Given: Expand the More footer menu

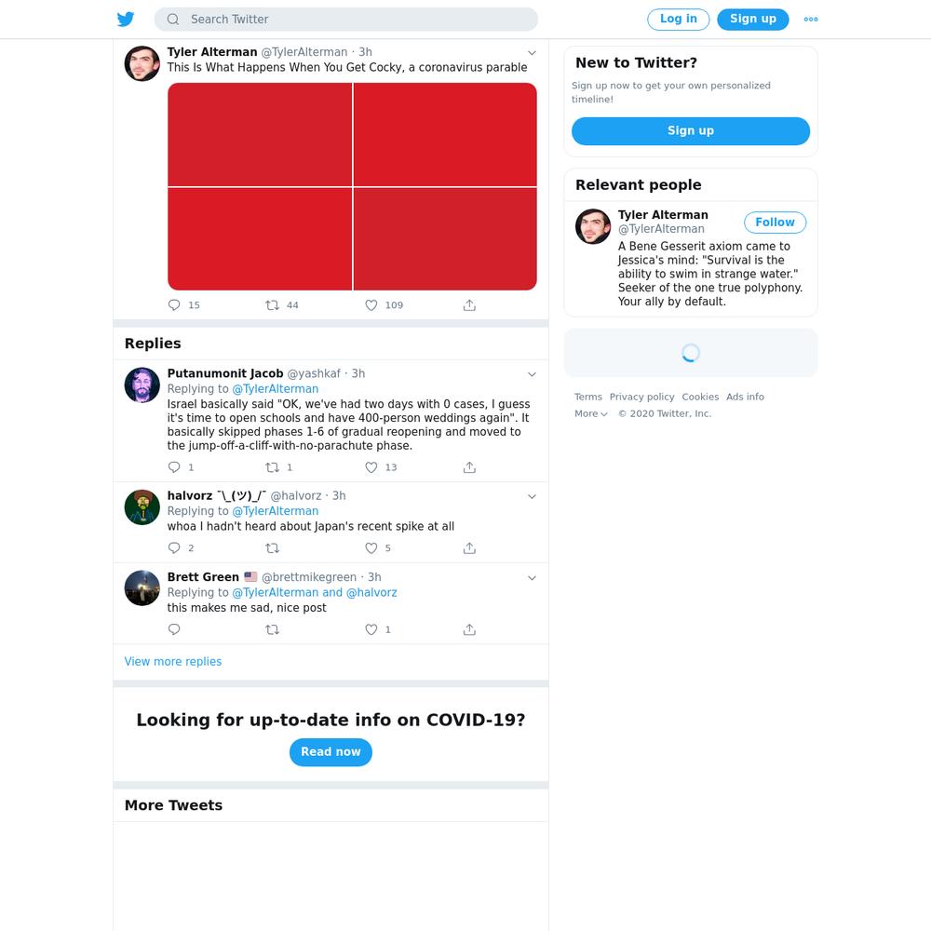Looking at the screenshot, I should click(591, 414).
